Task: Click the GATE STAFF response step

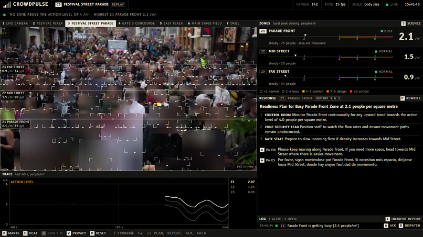Action: pyautogui.click(x=339, y=139)
